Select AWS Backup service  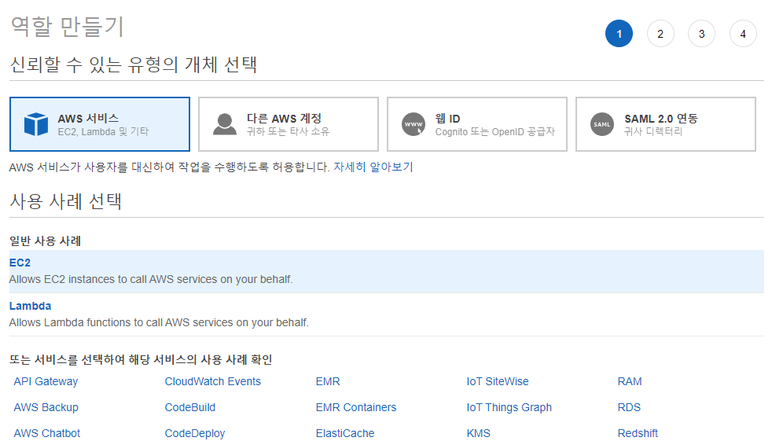(46, 407)
